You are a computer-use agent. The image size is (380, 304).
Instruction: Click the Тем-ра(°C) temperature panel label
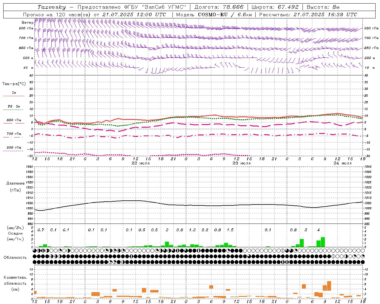14,84
